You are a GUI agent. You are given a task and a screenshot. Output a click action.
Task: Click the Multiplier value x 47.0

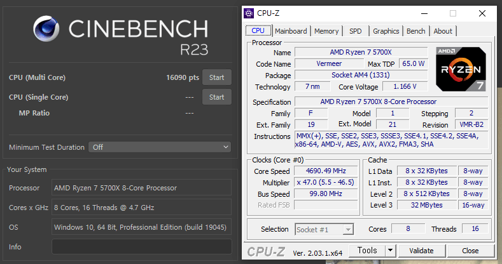[x=326, y=182]
